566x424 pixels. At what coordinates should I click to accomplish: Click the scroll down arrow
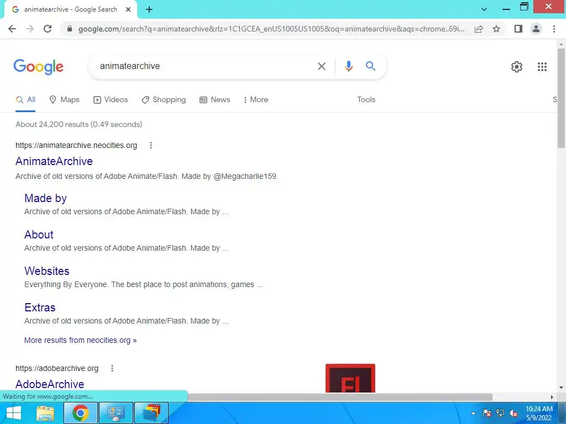click(x=561, y=388)
